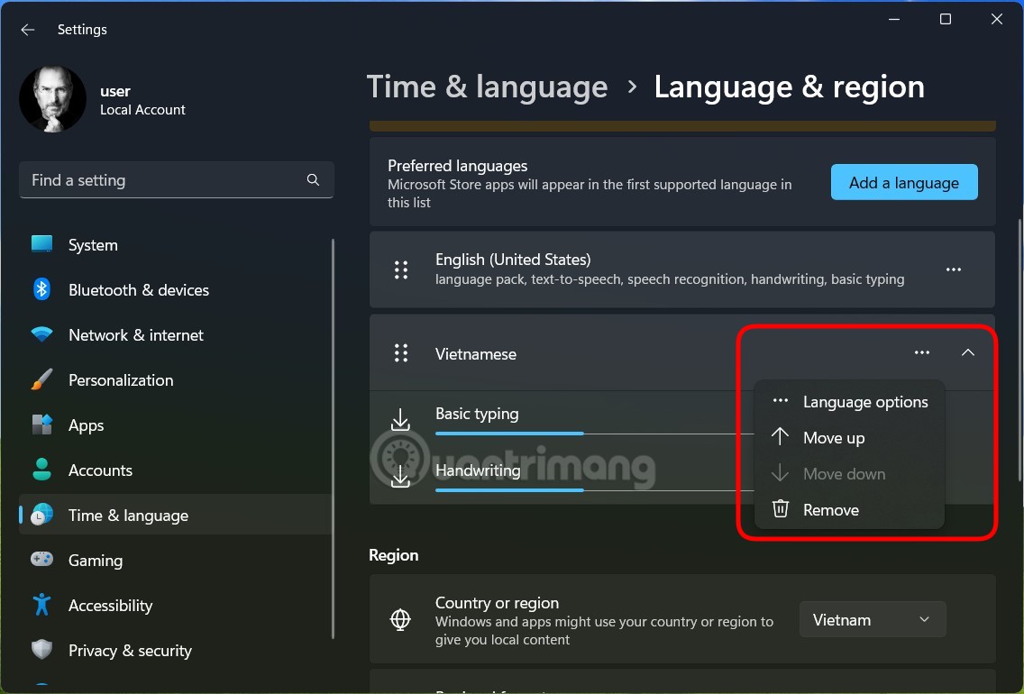The image size is (1024, 694).
Task: Click the back arrow in Settings
Action: tap(27, 29)
